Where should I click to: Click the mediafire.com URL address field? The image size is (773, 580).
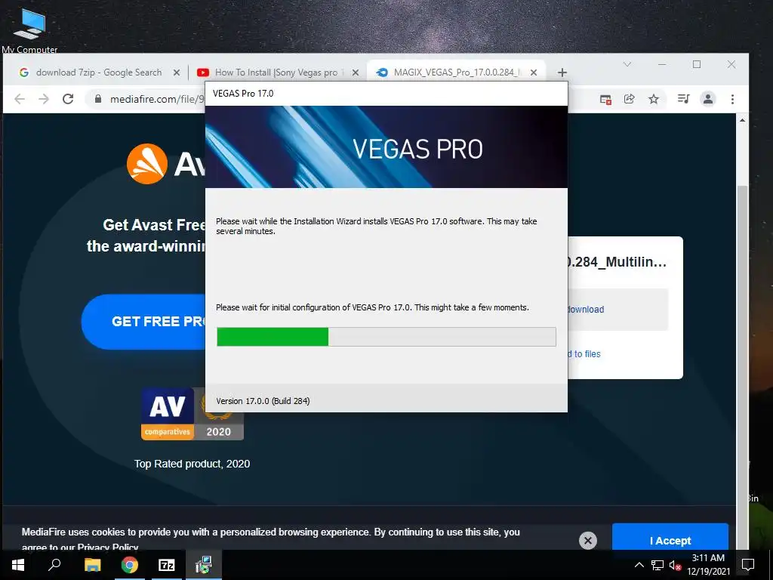coord(156,99)
